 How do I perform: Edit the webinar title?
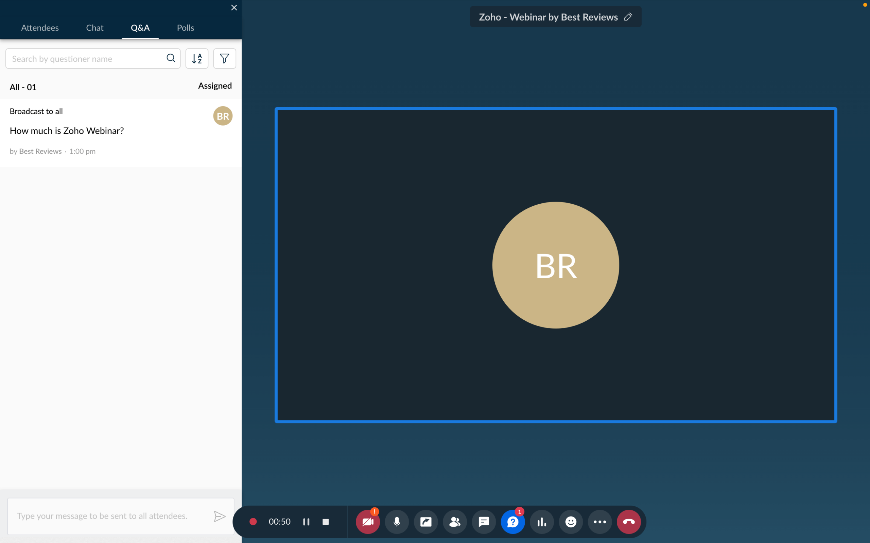(x=628, y=17)
